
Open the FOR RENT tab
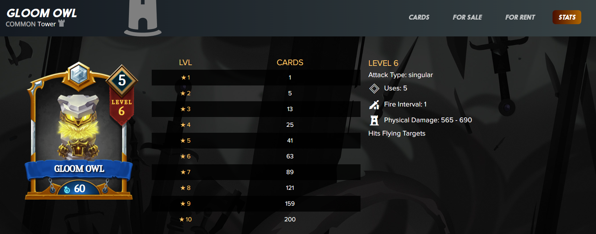[520, 17]
